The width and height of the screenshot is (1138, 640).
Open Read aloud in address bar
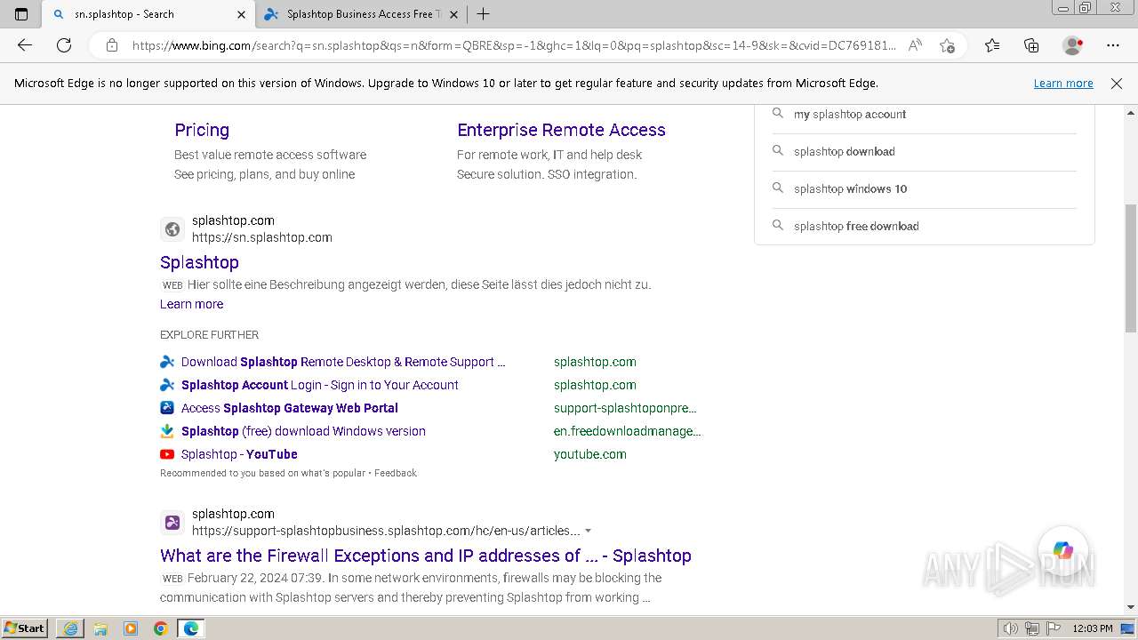point(915,45)
